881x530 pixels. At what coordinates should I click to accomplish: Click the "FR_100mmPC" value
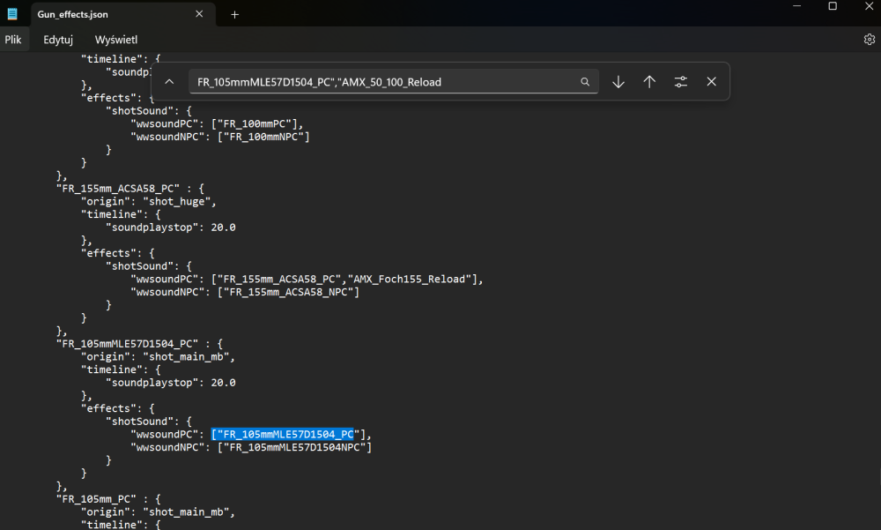(x=257, y=124)
